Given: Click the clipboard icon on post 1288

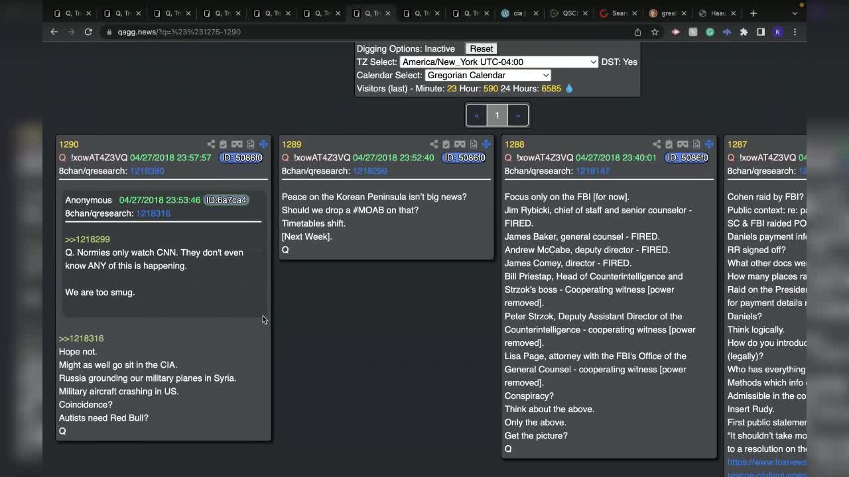Looking at the screenshot, I should tap(669, 144).
